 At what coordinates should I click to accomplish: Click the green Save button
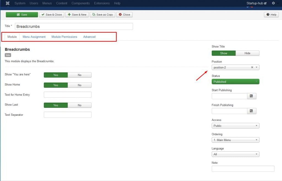click(x=22, y=15)
